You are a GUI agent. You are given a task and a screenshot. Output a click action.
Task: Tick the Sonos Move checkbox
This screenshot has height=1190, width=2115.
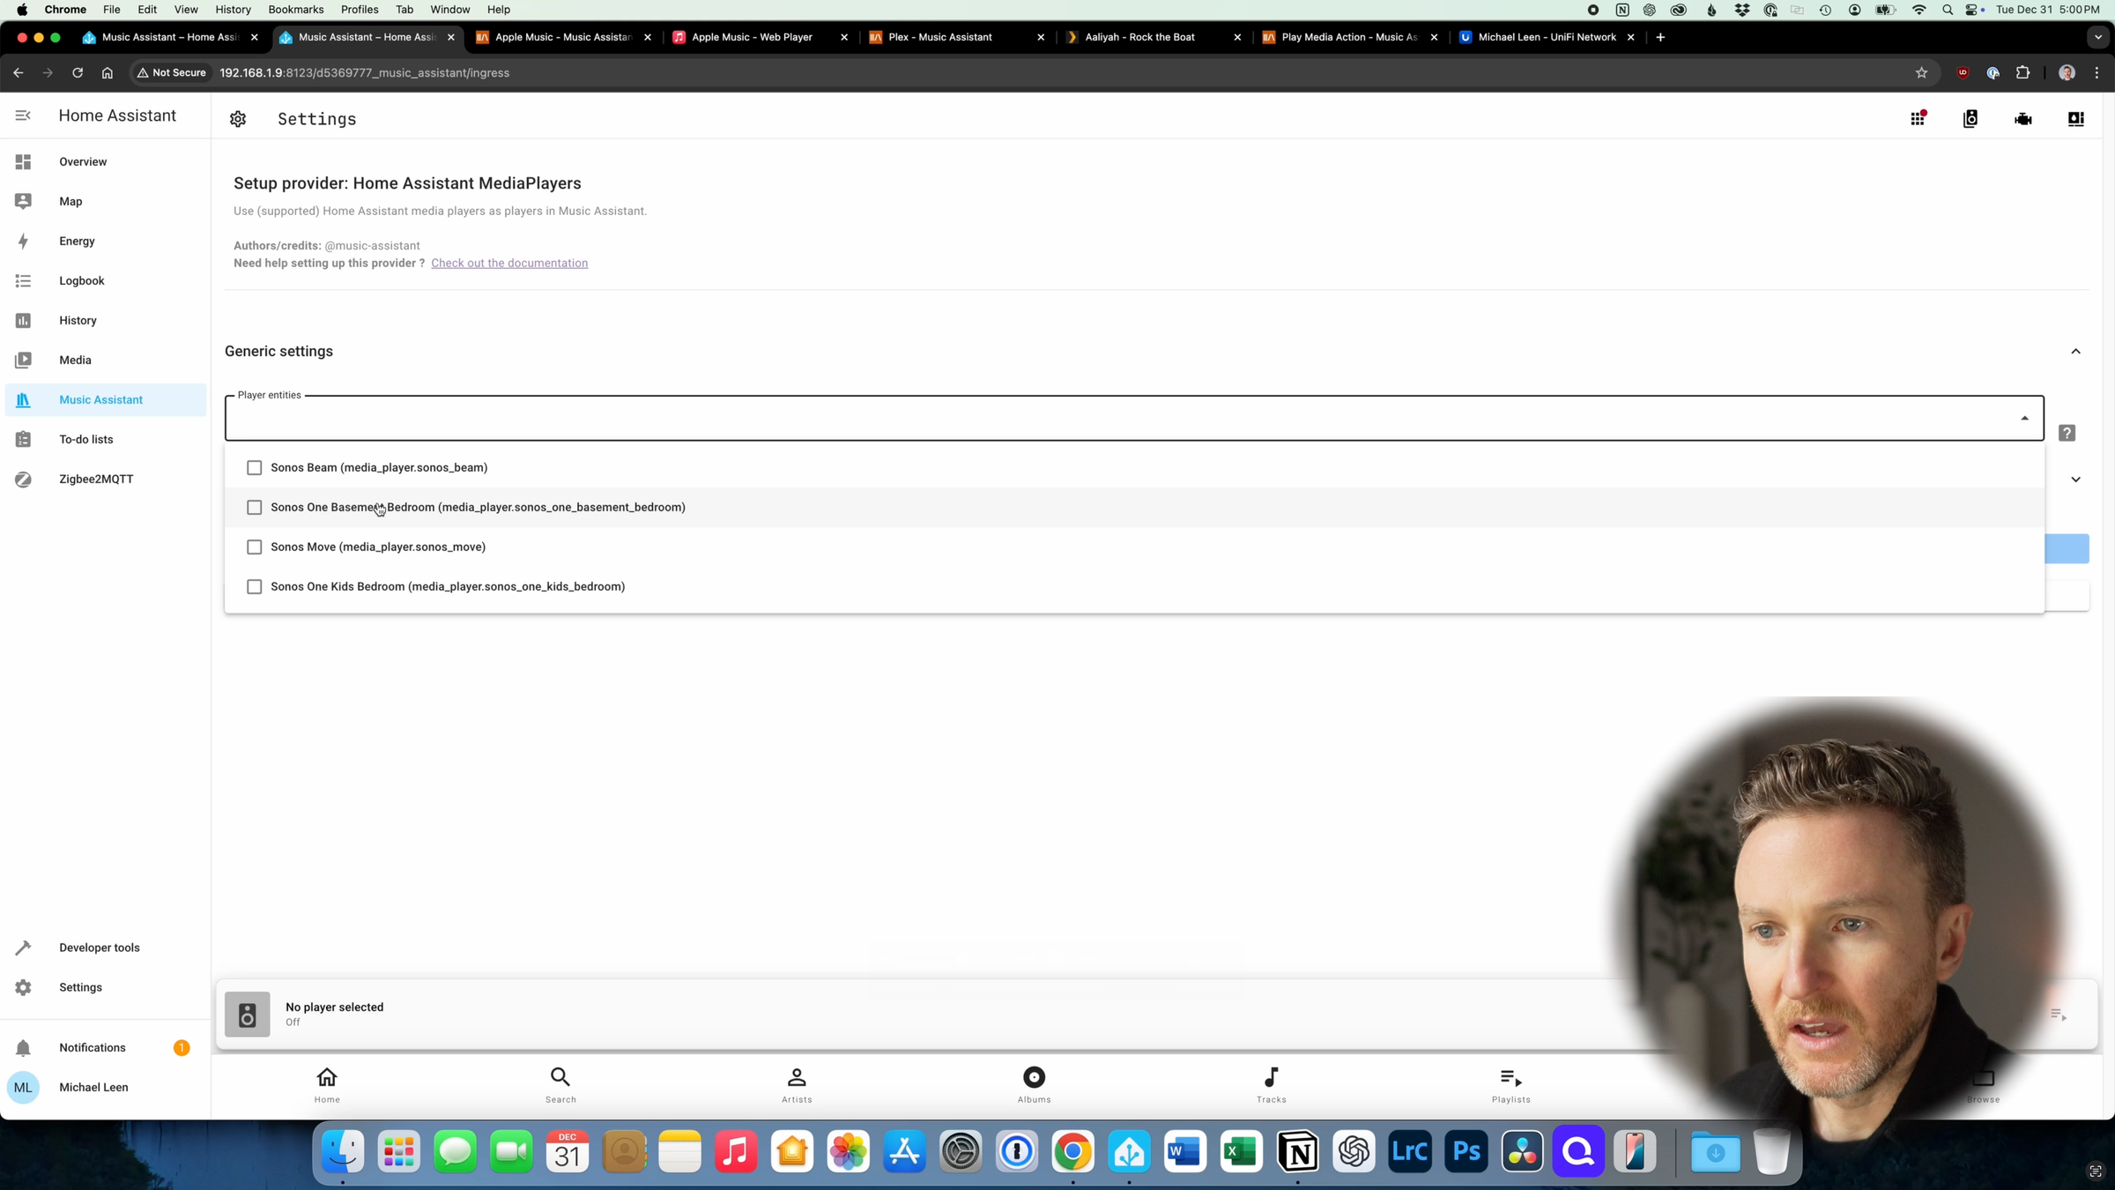(x=255, y=547)
